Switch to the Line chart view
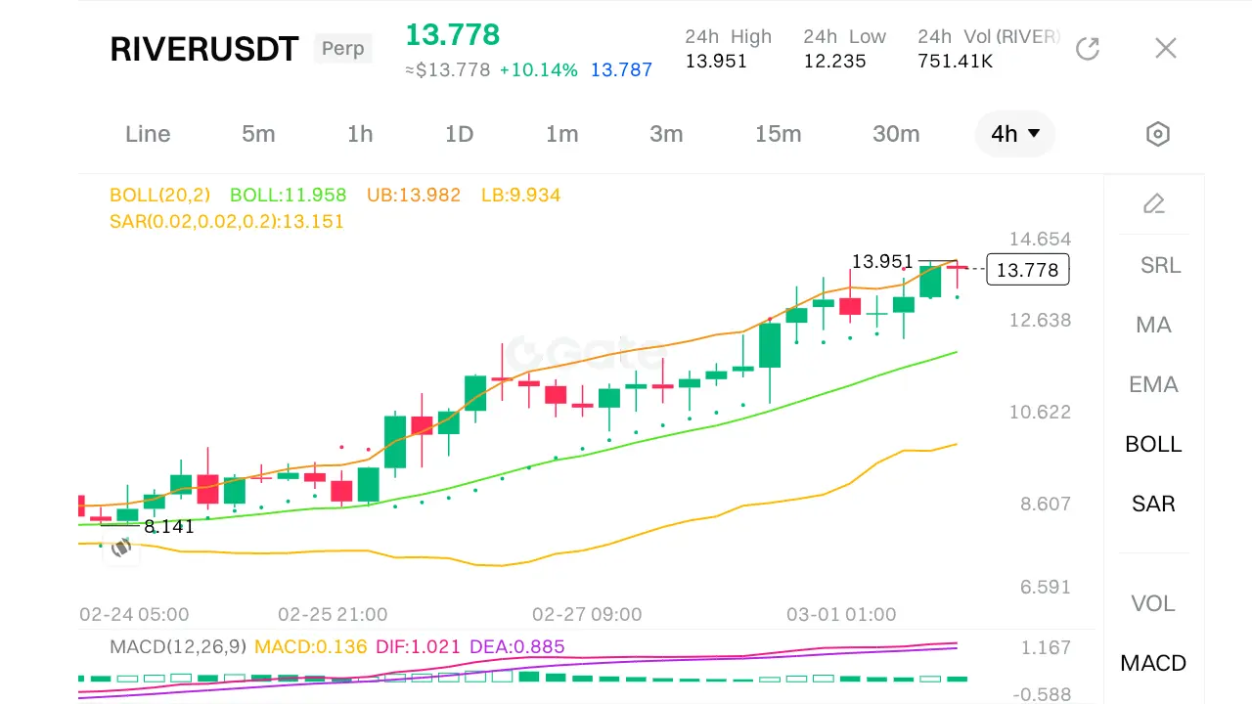Image resolution: width=1252 pixels, height=704 pixels. [148, 134]
